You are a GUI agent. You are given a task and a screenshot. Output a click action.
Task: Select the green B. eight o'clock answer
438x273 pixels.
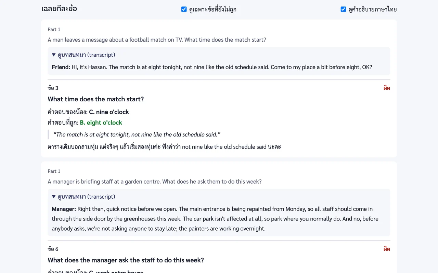pyautogui.click(x=101, y=123)
